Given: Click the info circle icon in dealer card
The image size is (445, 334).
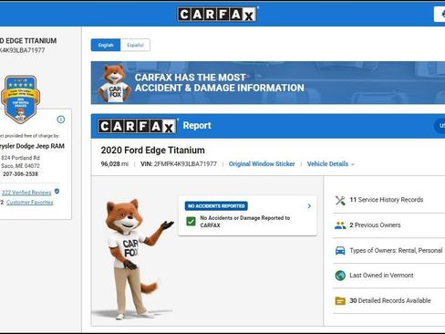Looking at the screenshot, I should coord(61,120).
